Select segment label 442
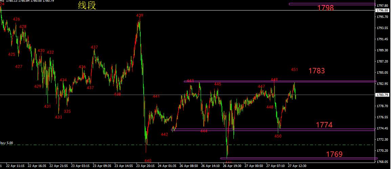The width and height of the screenshot is (391, 169). 165,135
